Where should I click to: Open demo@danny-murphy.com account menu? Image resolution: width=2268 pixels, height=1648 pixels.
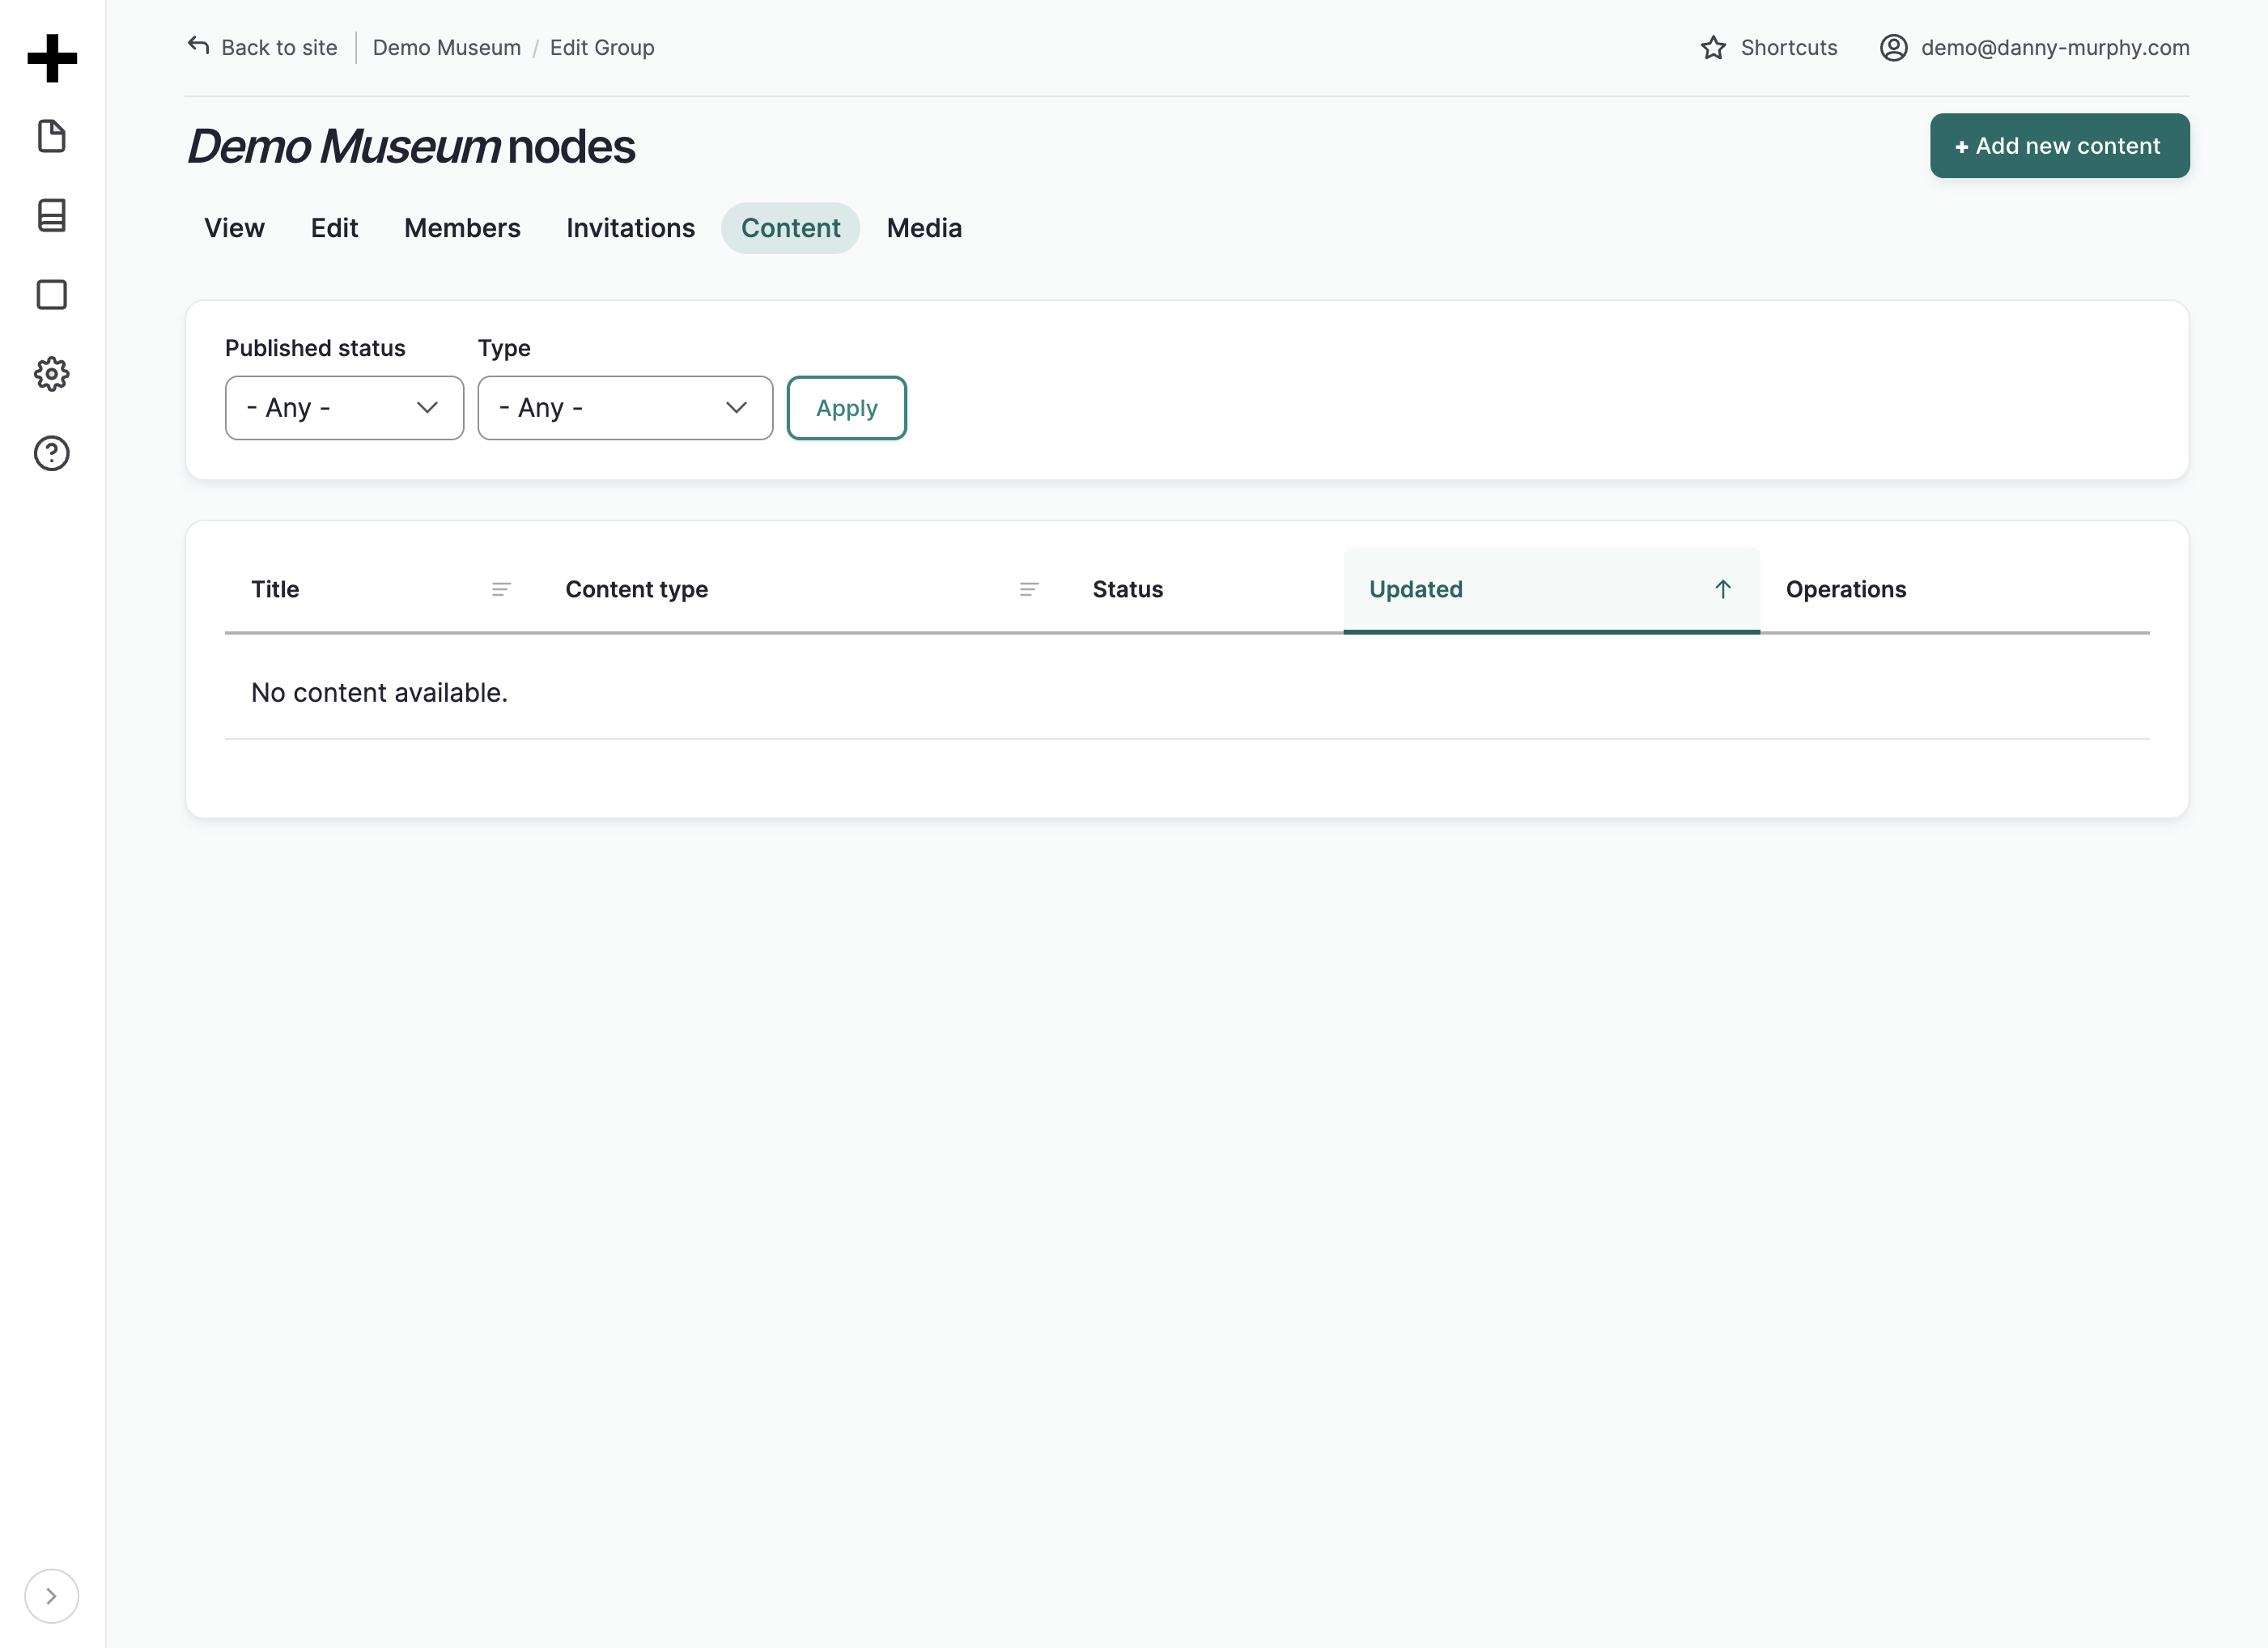(x=2034, y=48)
